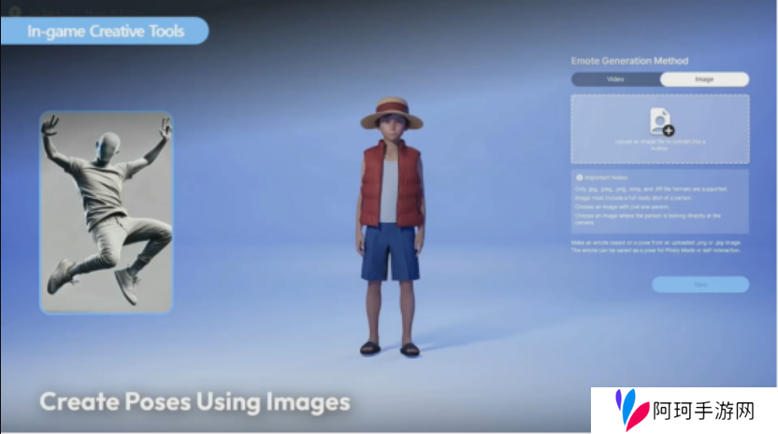This screenshot has width=778, height=434.
Task: Click the dashed image upload drop area
Action: (x=660, y=130)
